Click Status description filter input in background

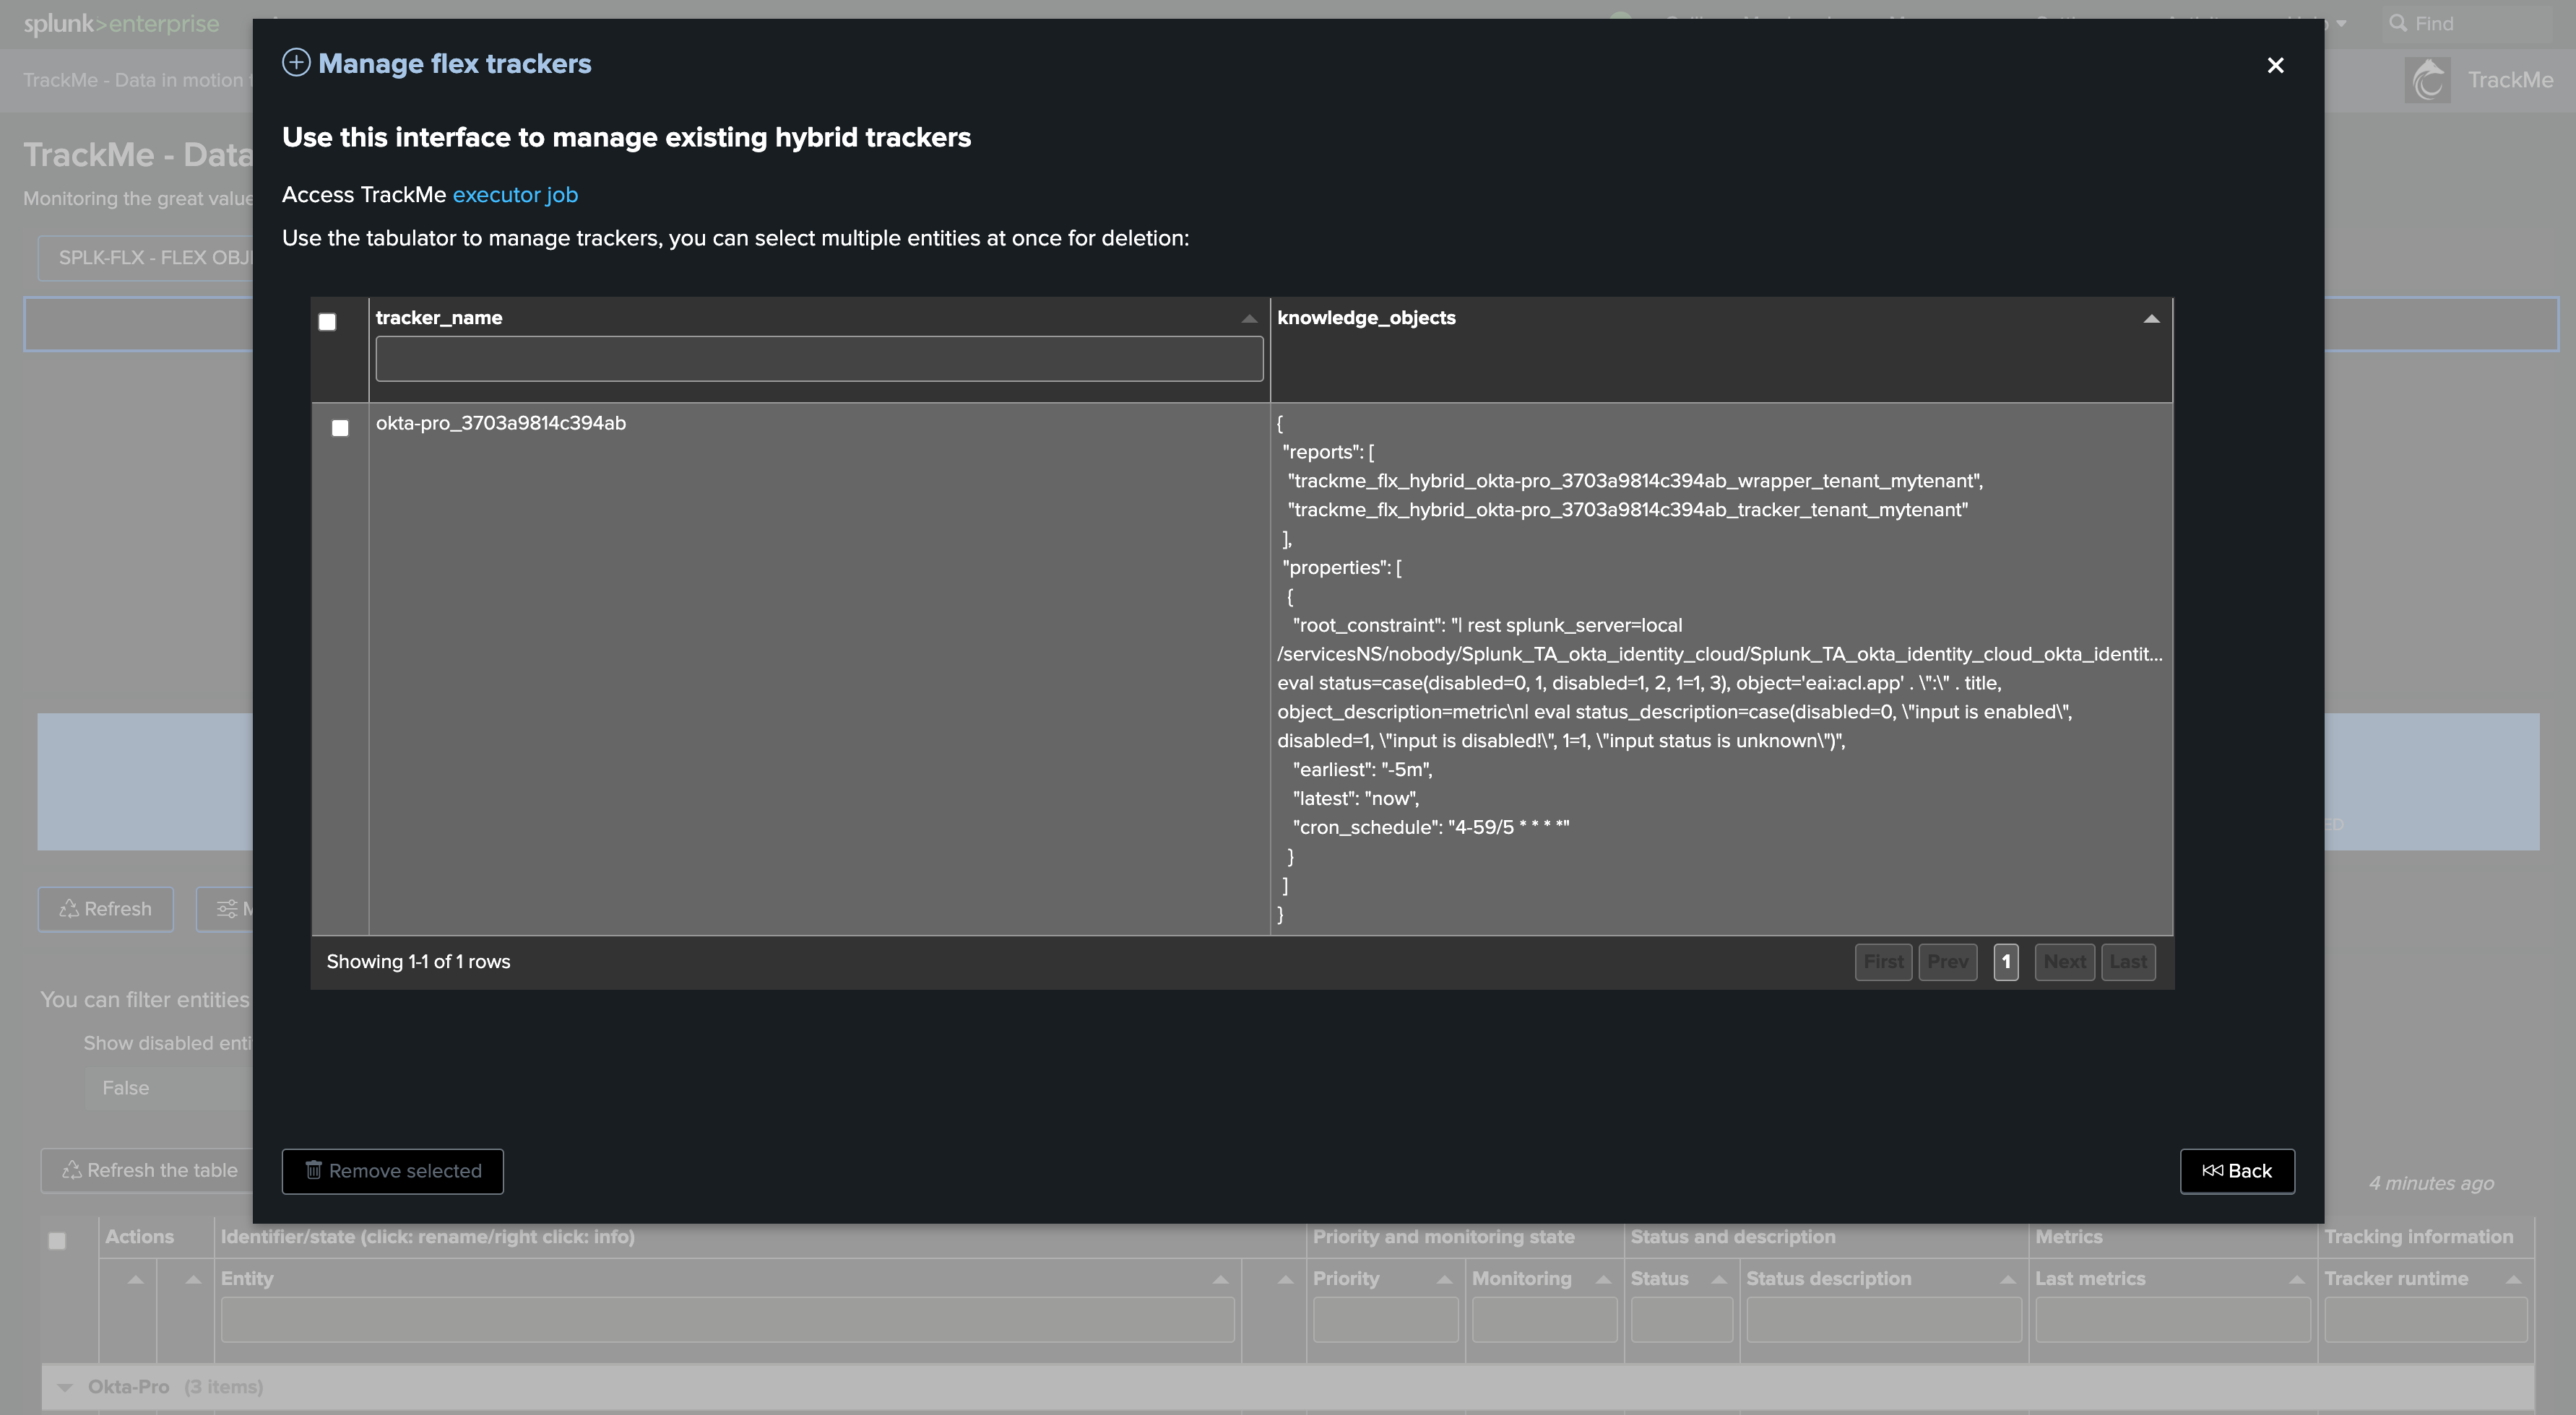(x=1883, y=1320)
